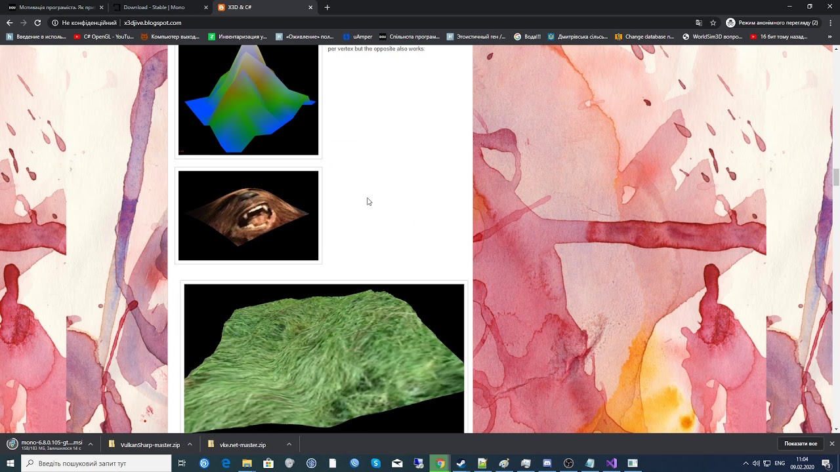Open the translate page icon in address bar
Viewport: 840px width, 472px height.
tap(699, 23)
